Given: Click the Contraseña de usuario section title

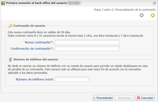Looking at the screenshot, I should pos(29,26).
